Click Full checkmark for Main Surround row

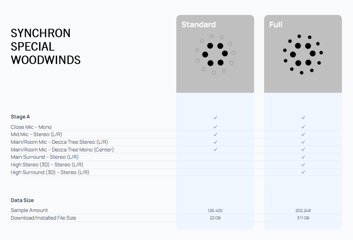point(303,157)
